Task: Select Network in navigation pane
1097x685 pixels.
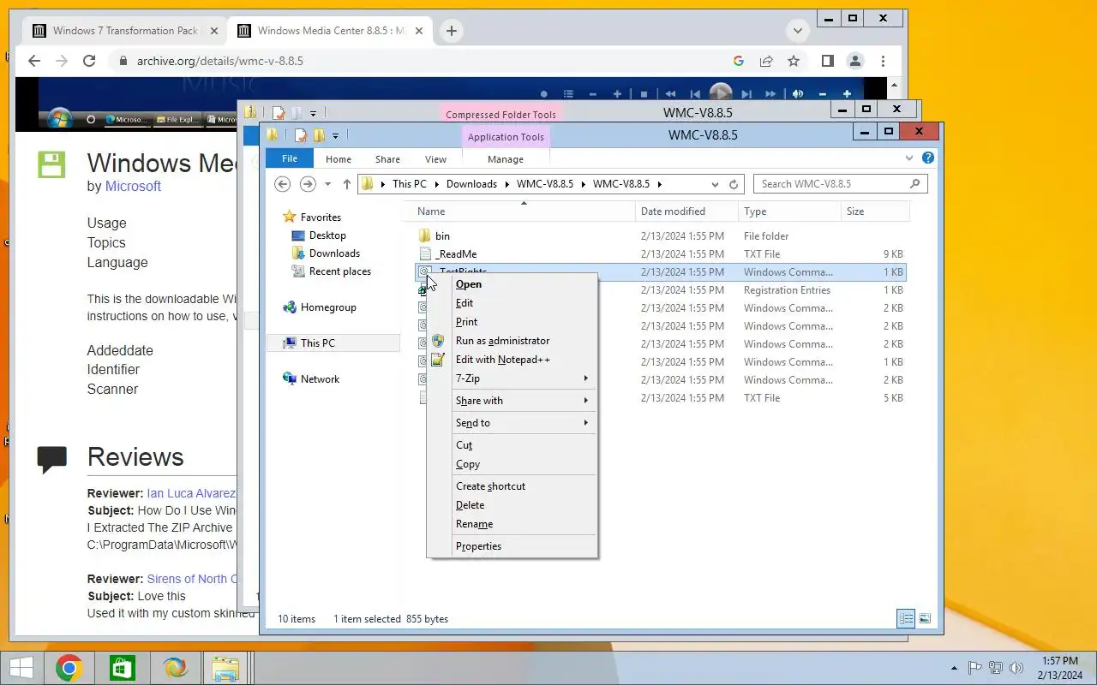Action: click(x=320, y=379)
